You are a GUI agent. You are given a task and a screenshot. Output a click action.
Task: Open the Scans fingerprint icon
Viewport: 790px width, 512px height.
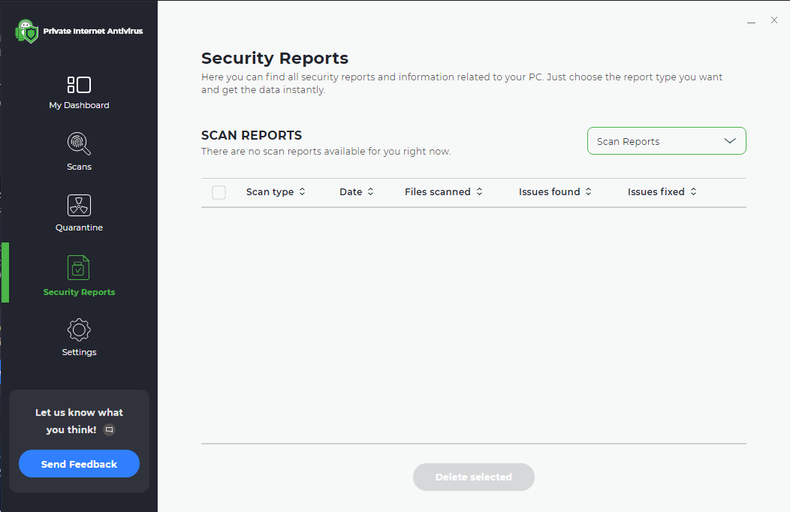click(79, 143)
